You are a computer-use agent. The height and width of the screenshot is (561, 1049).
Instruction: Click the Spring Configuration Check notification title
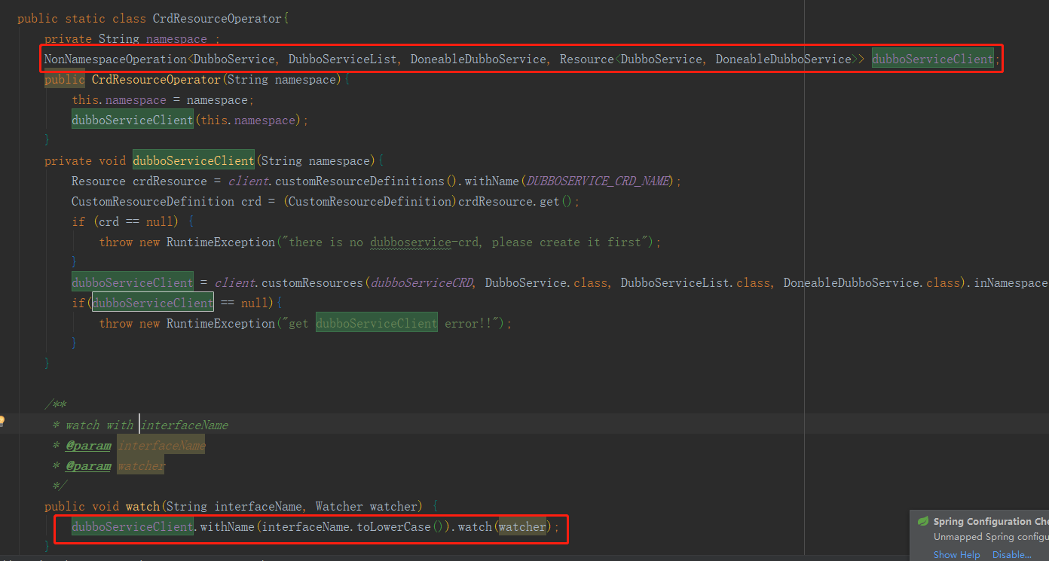tap(991, 521)
